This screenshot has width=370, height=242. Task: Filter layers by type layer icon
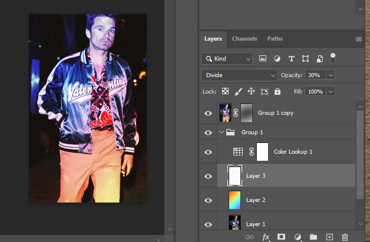292,58
